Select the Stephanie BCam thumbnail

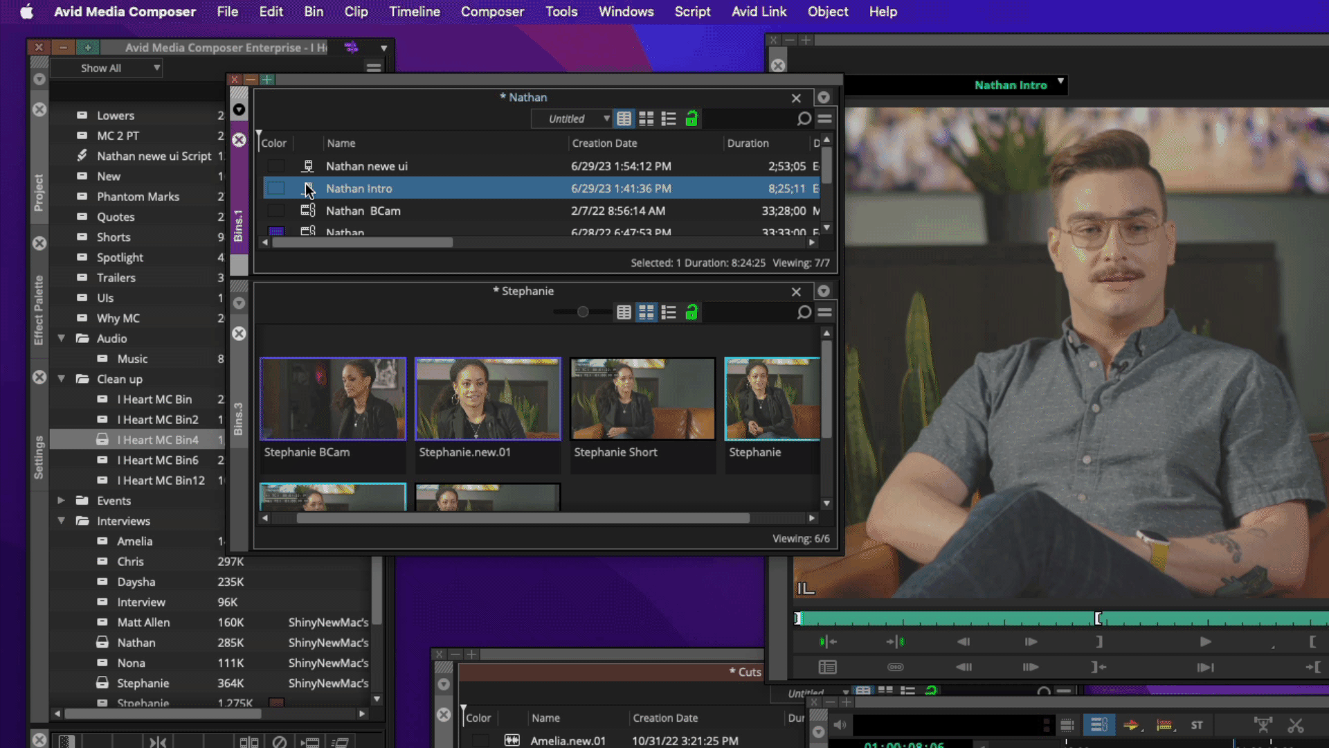point(333,399)
